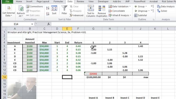Launch the Solver add-in
Image resolution: width=176 pixels, height=99 pixels.
[162, 11]
